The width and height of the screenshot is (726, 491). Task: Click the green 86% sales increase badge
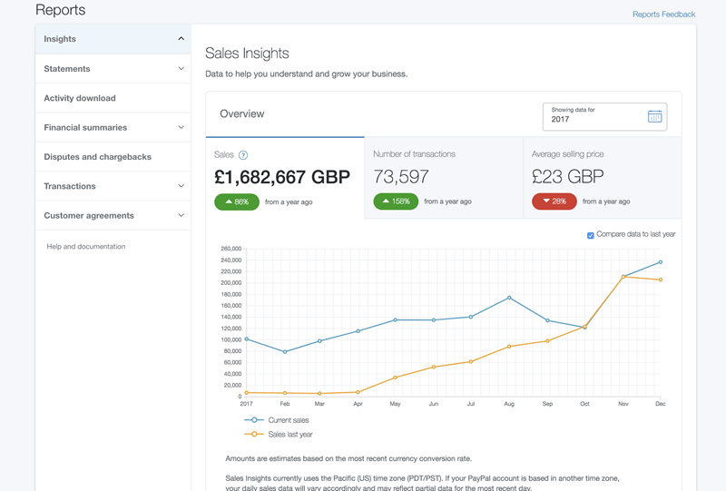(237, 201)
